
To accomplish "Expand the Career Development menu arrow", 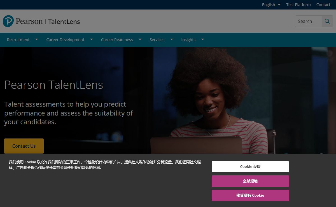I will tap(91, 39).
